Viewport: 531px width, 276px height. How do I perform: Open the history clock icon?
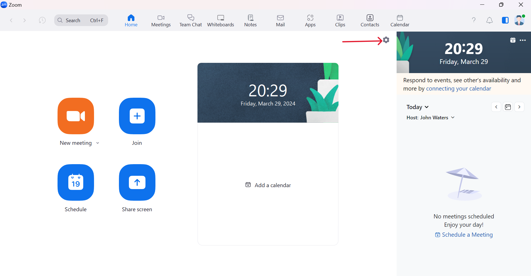pos(42,20)
